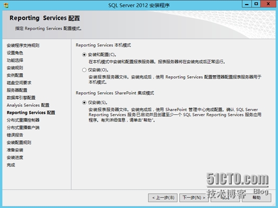Click the 安装配置规则 step in sidebar
Image resolution: width=278 pixels, height=208 pixels.
coord(19,142)
